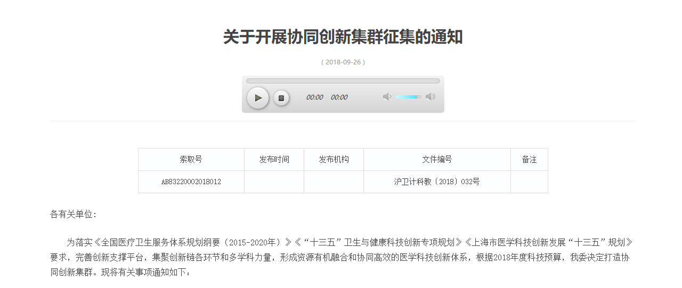
Task: Click the empty cell under 发布时间
Action: (274, 182)
